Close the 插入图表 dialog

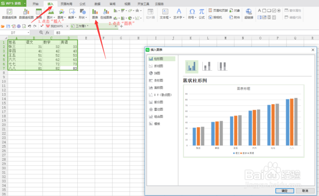point(313,50)
